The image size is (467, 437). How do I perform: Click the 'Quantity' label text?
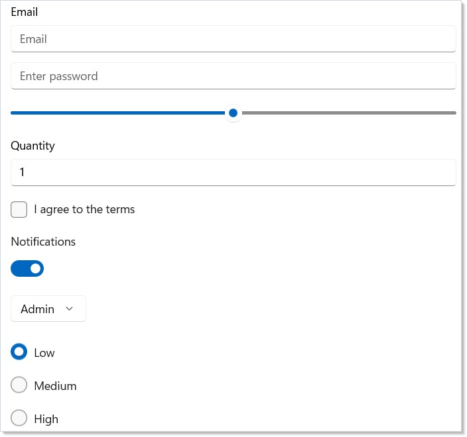point(33,146)
